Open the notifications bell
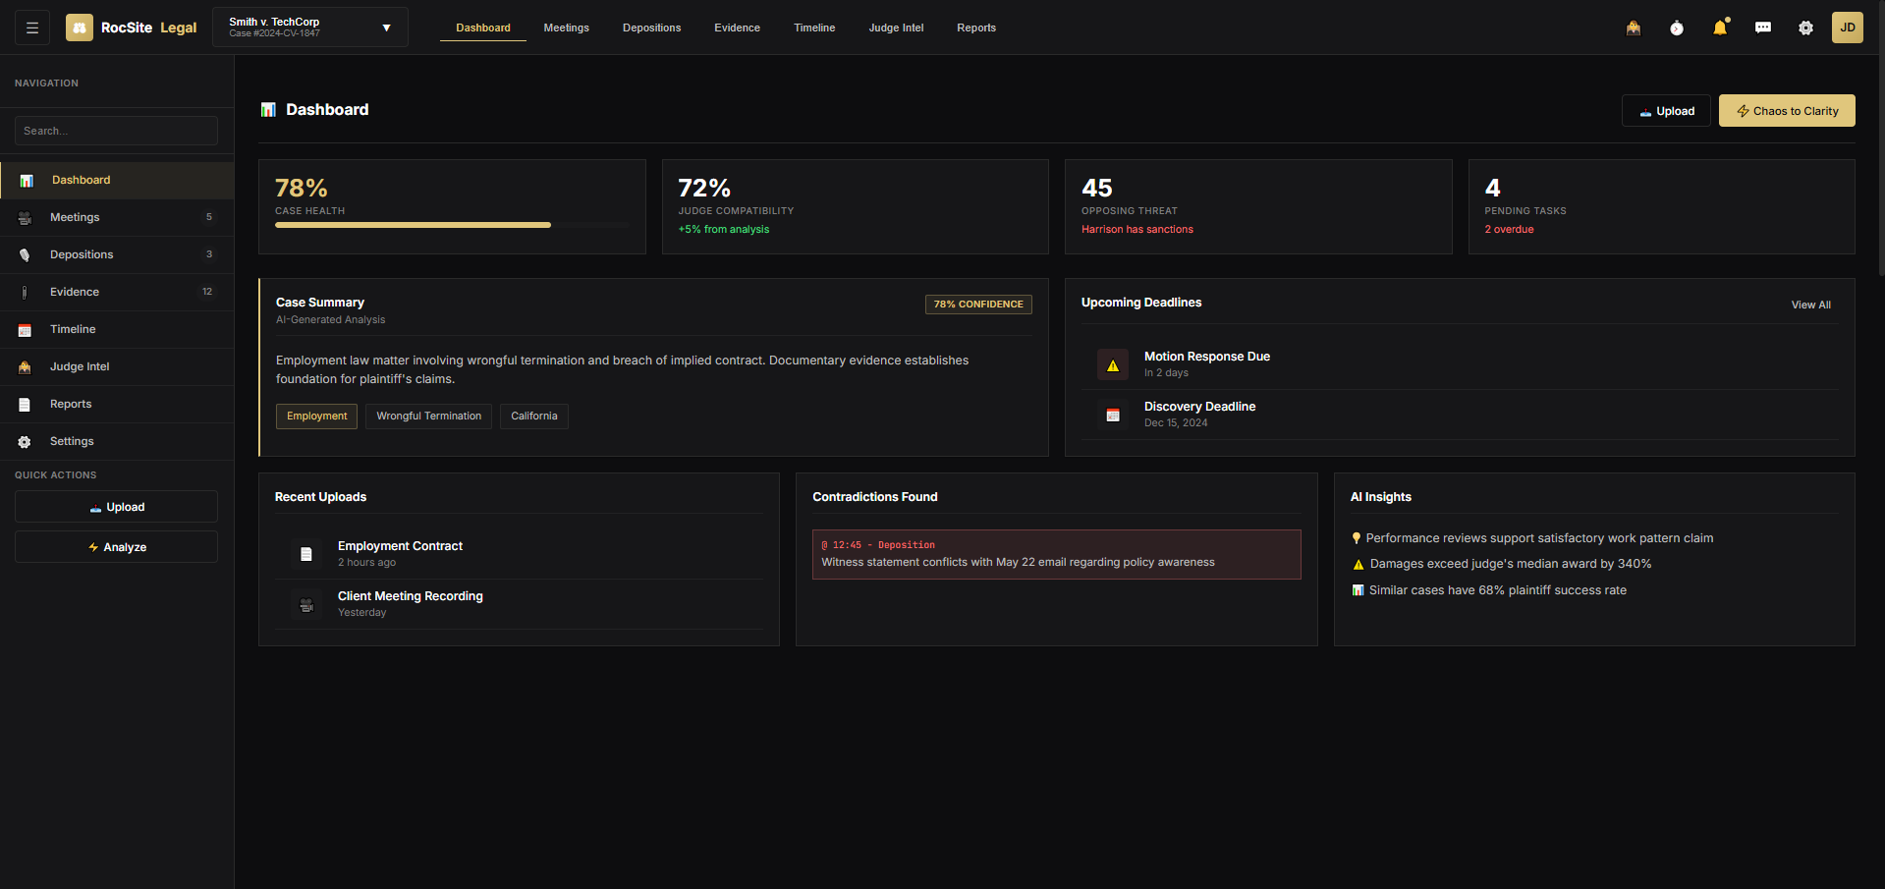The width and height of the screenshot is (1885, 889). [x=1720, y=28]
